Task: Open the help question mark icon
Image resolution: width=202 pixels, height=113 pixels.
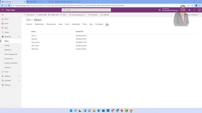Action: coord(194,10)
